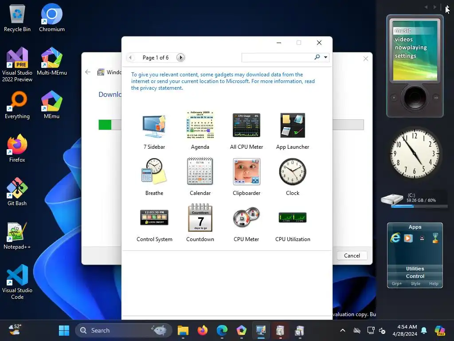
Task: Go to previous gadget page
Action: [x=130, y=57]
